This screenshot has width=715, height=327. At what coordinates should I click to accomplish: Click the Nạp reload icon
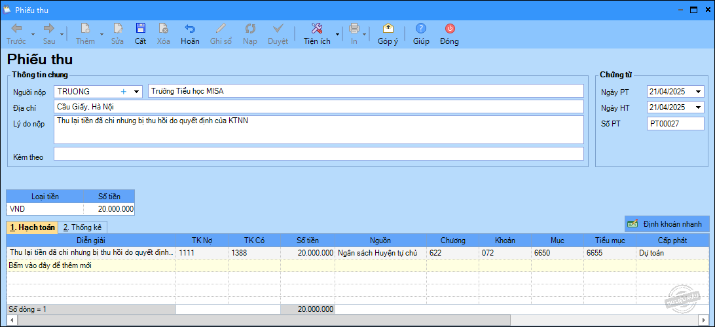click(x=250, y=34)
